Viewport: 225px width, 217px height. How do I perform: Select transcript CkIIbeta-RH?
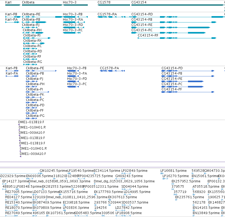pos(32,30)
